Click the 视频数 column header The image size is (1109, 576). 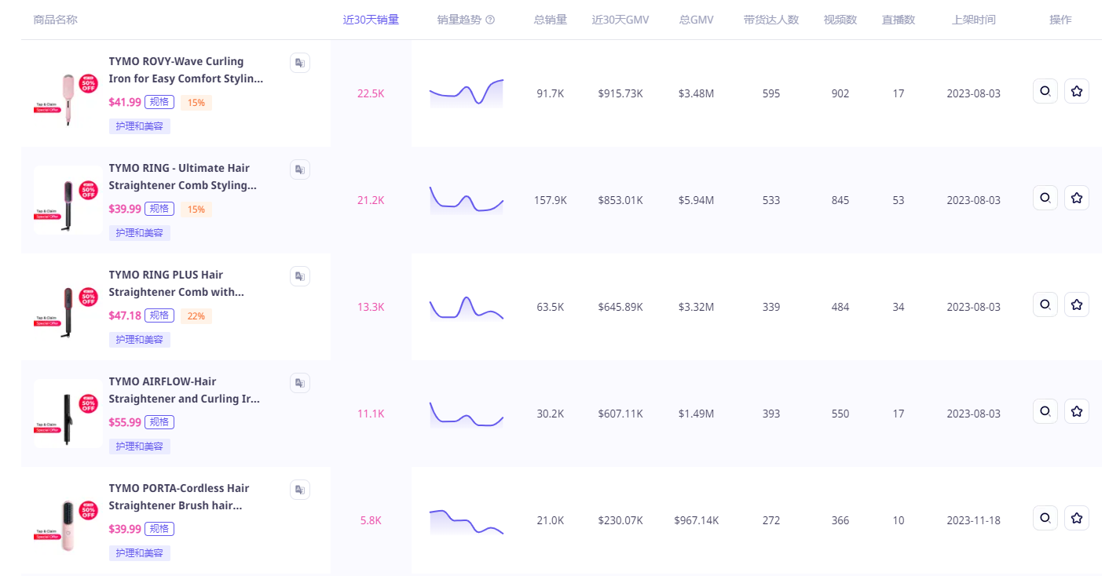pyautogui.click(x=840, y=20)
